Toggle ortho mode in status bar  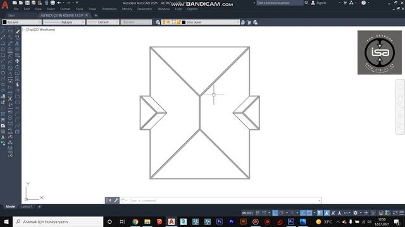[275, 213]
